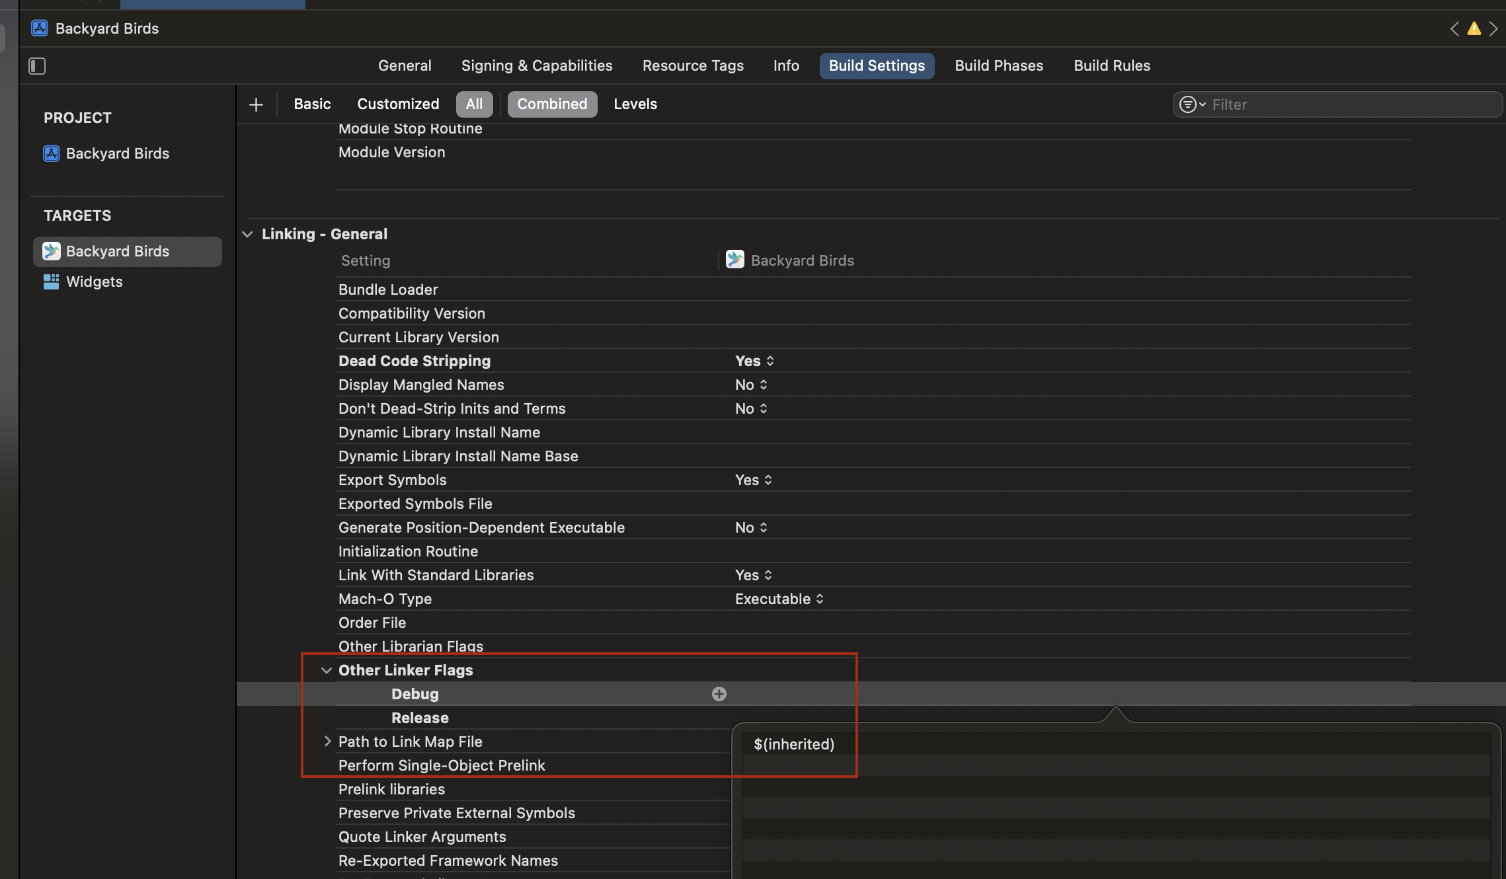Screen dimensions: 1506x879
Task: Select the Order File setting
Action: click(x=372, y=623)
